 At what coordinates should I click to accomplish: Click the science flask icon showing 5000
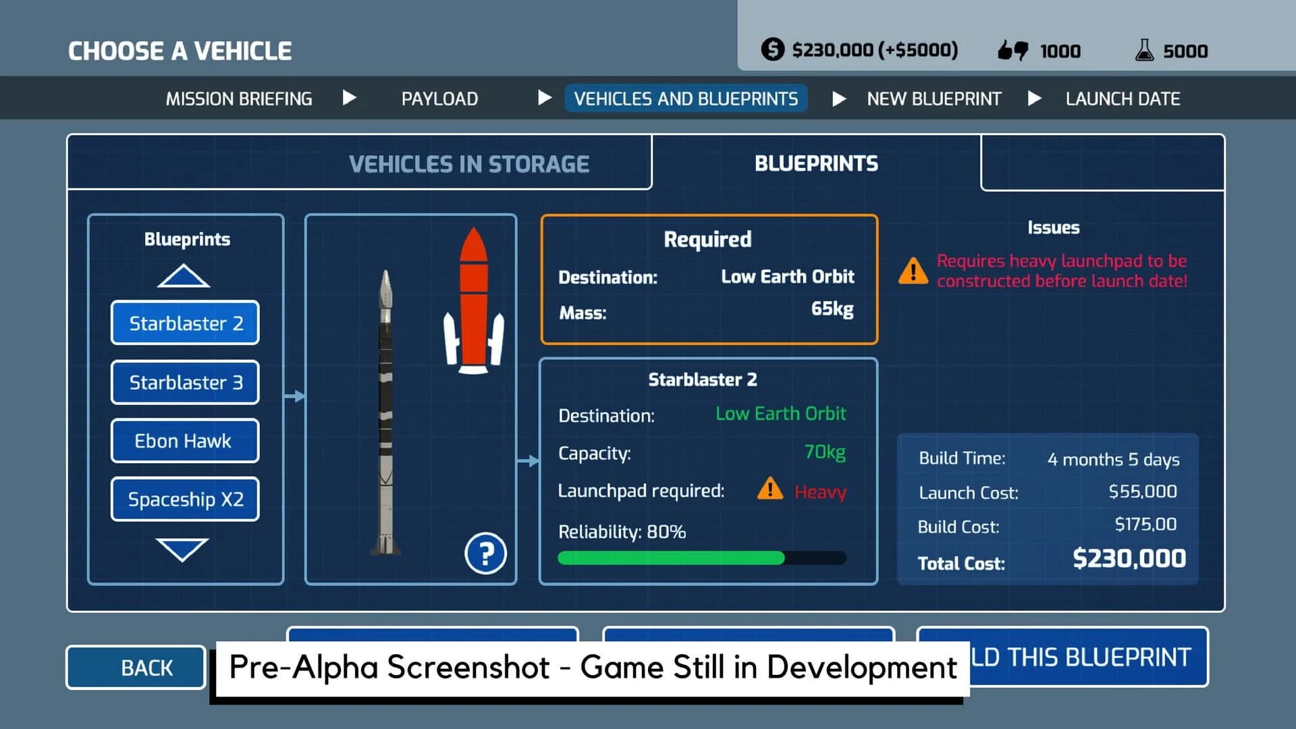[x=1143, y=49]
